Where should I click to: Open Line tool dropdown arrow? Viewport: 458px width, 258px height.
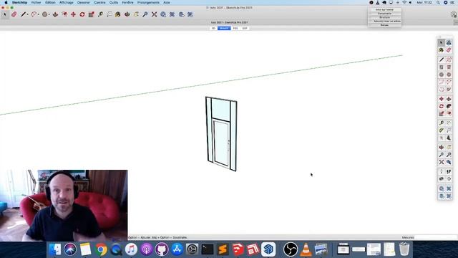point(27,14)
